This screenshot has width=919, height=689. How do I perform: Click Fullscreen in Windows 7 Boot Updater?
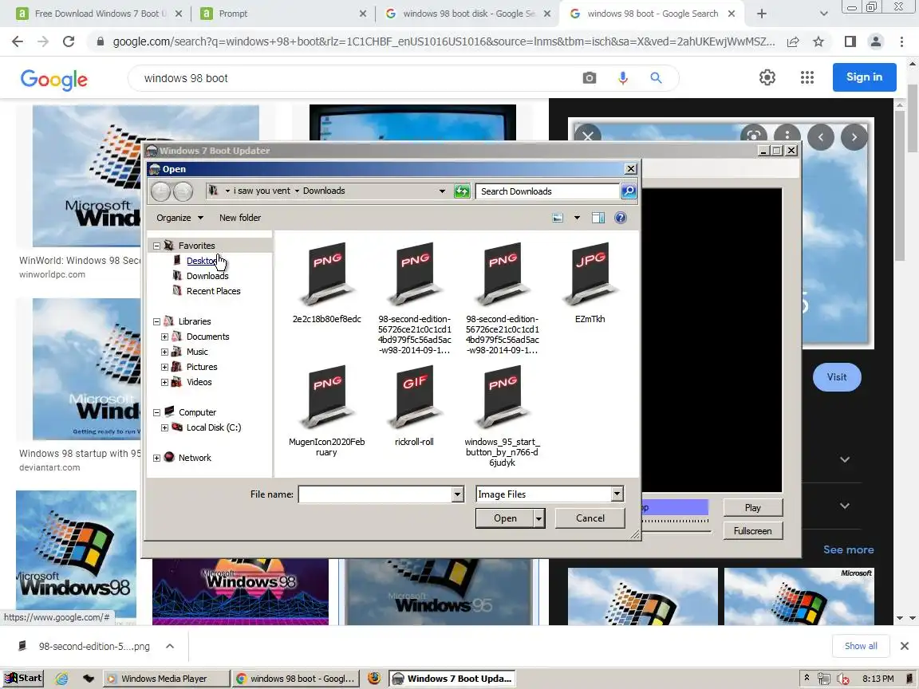[x=752, y=531]
